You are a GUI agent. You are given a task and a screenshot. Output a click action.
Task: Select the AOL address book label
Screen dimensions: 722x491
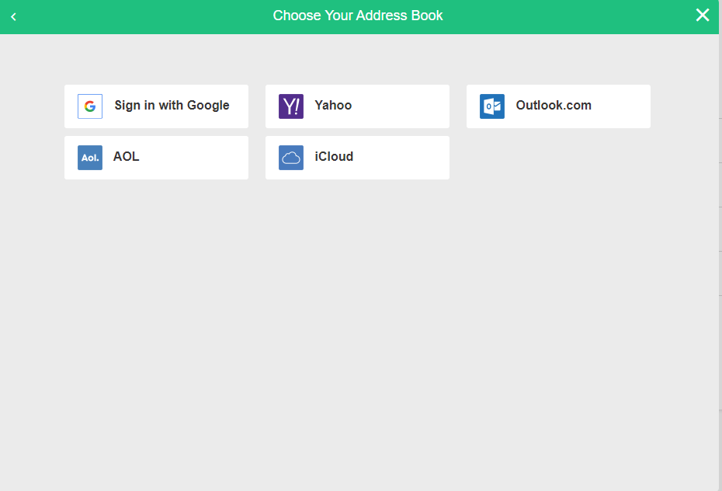click(127, 157)
